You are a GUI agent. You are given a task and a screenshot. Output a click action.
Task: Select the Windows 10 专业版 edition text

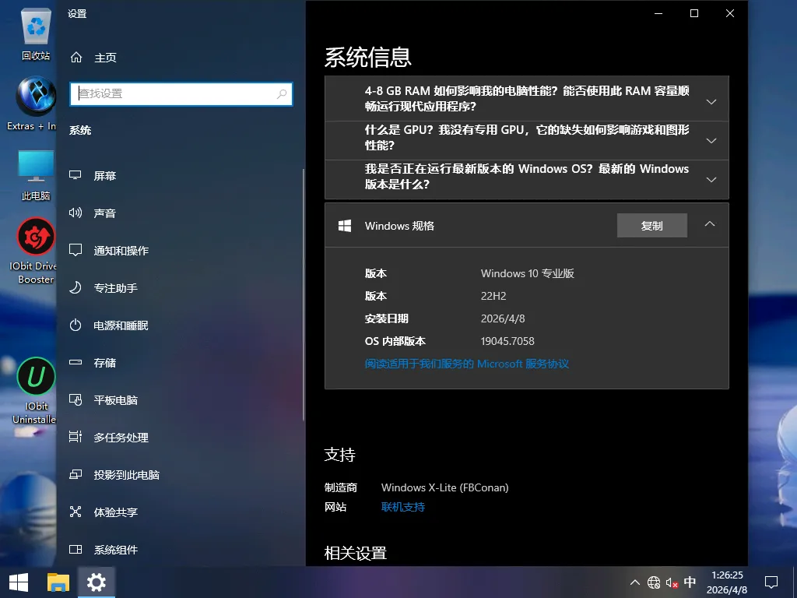pyautogui.click(x=528, y=273)
